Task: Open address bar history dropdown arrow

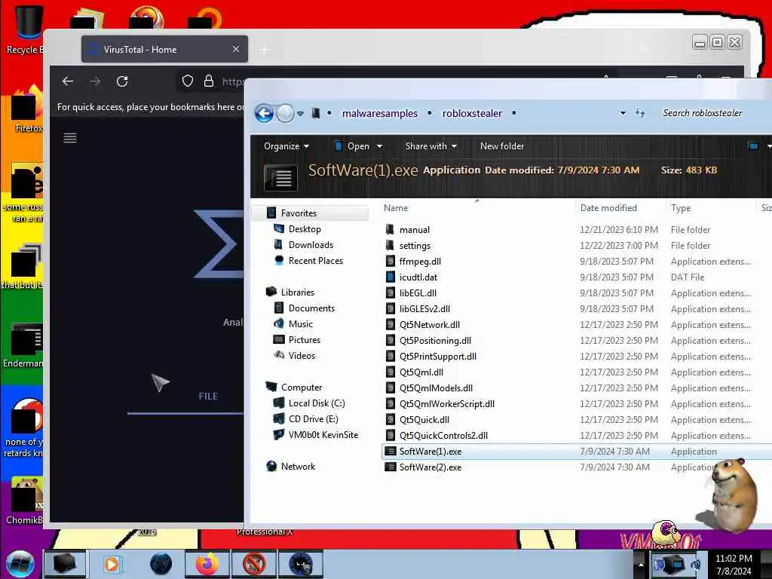Action: (623, 113)
